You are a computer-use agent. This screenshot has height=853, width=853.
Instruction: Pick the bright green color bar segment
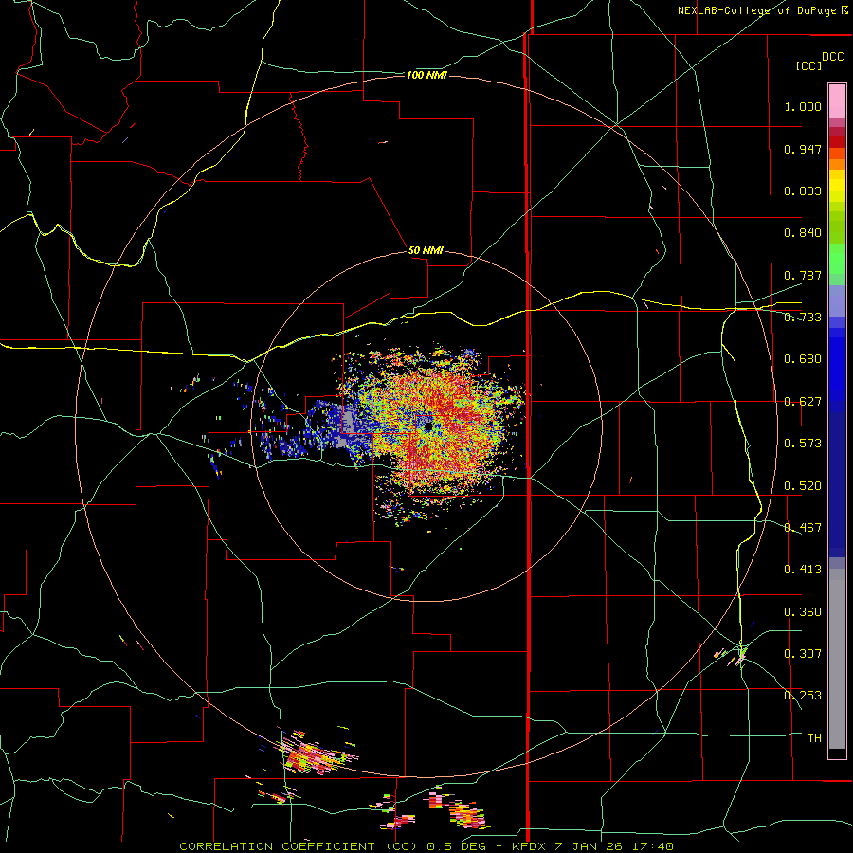click(x=837, y=259)
